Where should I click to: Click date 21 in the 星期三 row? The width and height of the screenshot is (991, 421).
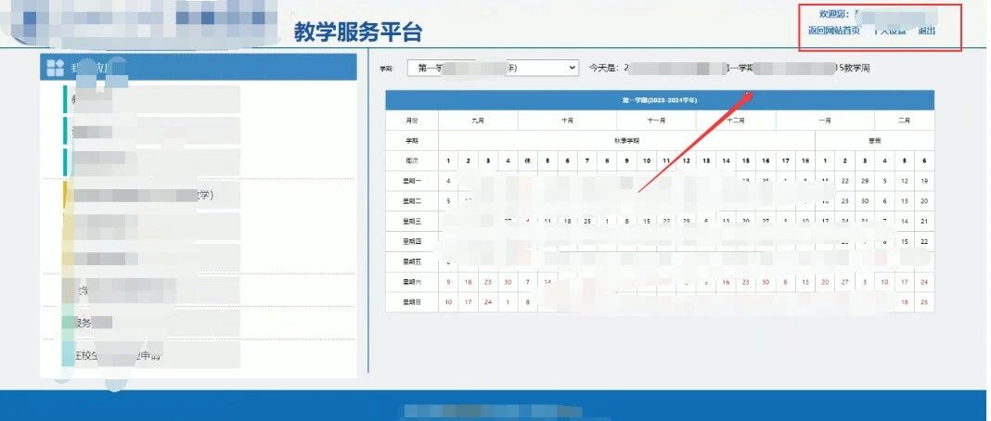[x=924, y=221]
